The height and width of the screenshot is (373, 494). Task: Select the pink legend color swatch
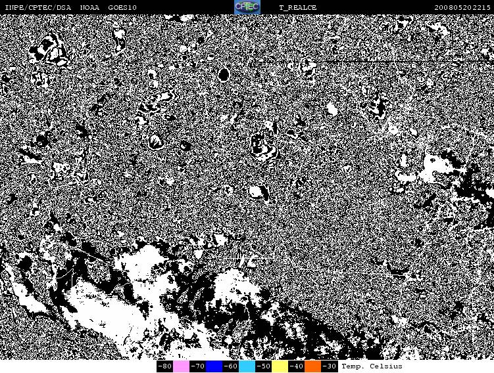point(181,366)
